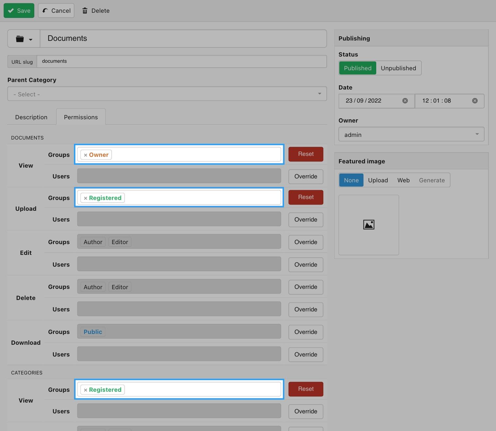Remove the Registered tag from Upload groups

pyautogui.click(x=85, y=198)
